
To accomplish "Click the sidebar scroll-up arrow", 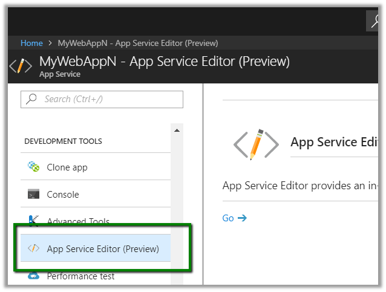I will click(177, 130).
